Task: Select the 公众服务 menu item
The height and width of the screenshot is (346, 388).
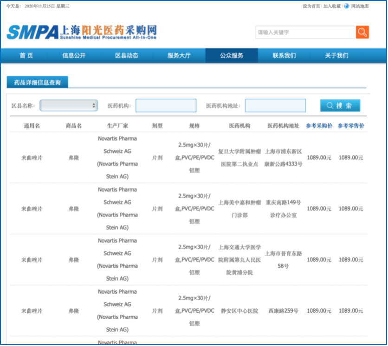Action: pos(232,55)
